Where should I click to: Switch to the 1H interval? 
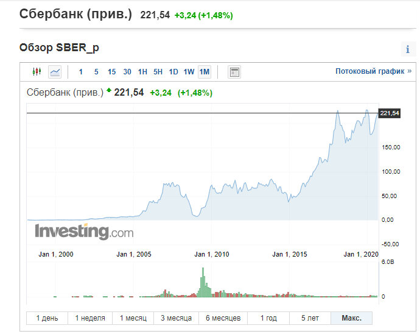(142, 72)
